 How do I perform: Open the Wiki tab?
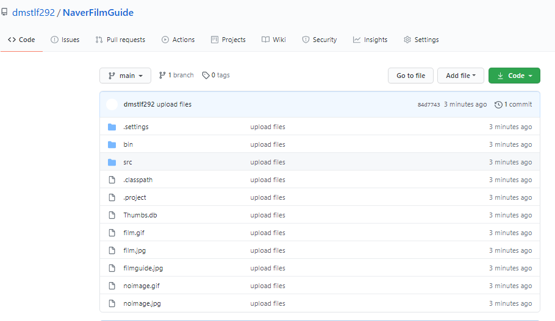coord(274,40)
